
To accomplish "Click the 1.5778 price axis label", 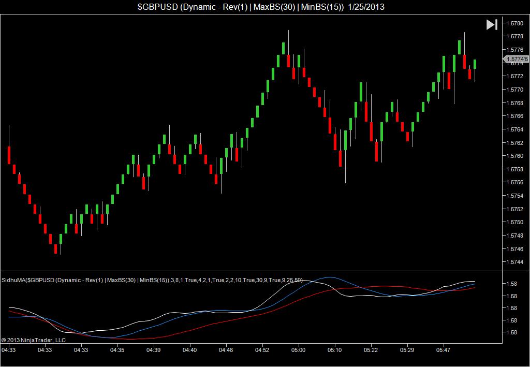I will [x=516, y=37].
